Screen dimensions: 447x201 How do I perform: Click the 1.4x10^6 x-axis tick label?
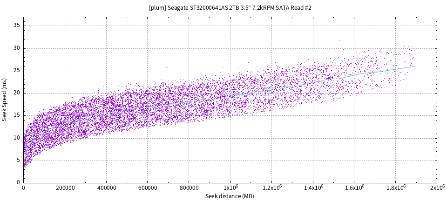(312, 188)
